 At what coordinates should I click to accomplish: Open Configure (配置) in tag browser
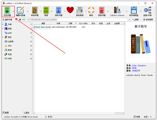click(5, 113)
